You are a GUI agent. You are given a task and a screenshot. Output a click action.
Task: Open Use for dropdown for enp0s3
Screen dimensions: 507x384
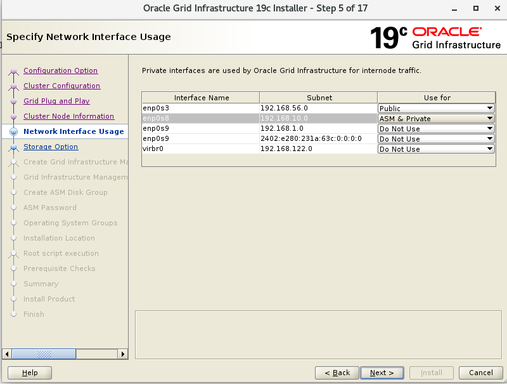pyautogui.click(x=436, y=108)
